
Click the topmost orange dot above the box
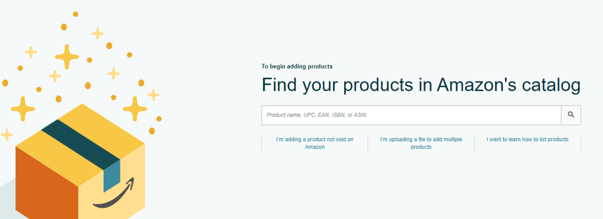click(75, 14)
